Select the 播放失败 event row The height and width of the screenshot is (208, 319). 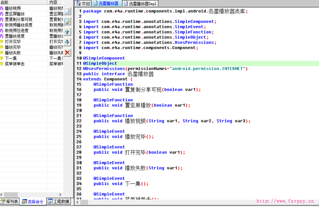[13, 53]
